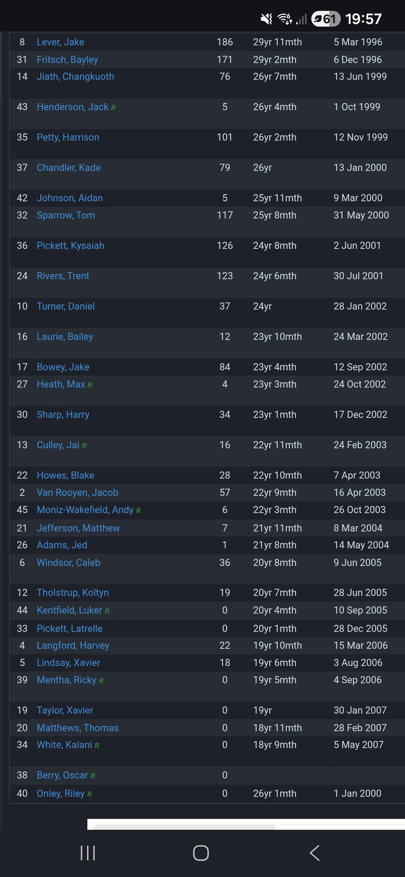Open recent apps with three-bar icon
This screenshot has height=877, width=405.
(x=88, y=853)
